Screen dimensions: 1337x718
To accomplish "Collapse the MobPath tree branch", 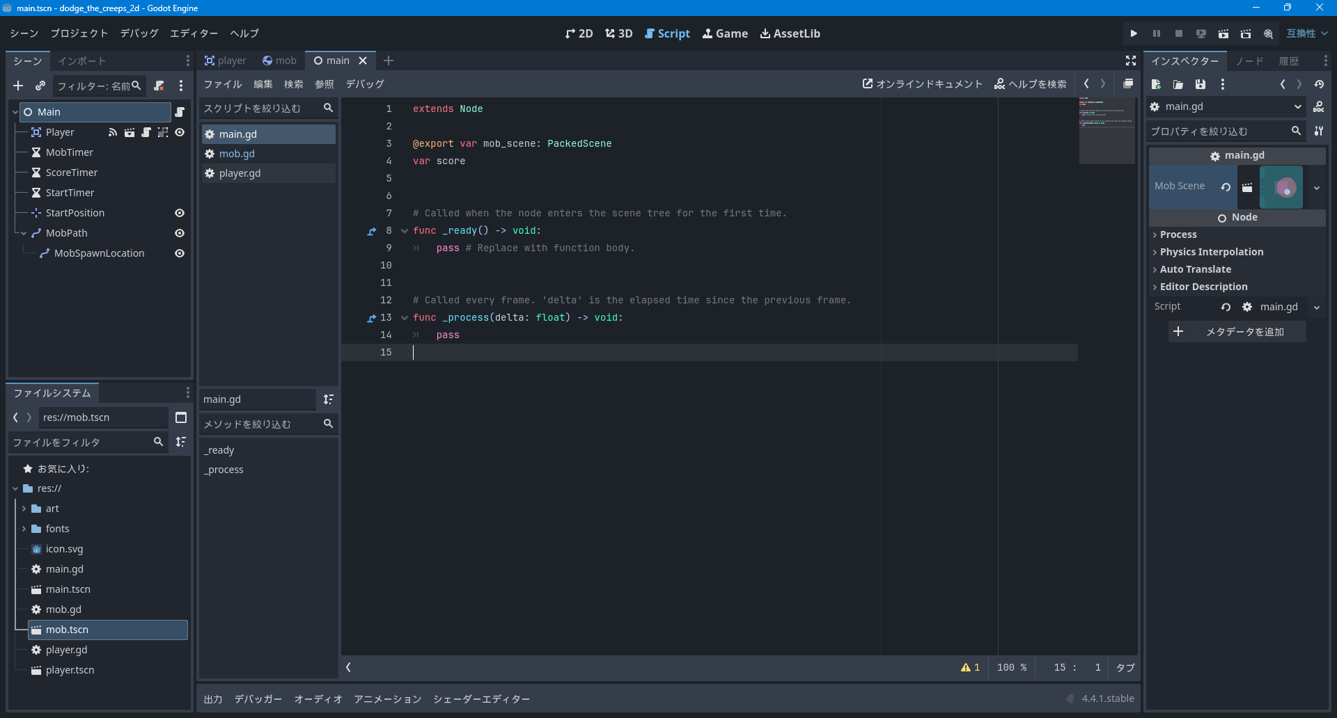I will pos(22,233).
